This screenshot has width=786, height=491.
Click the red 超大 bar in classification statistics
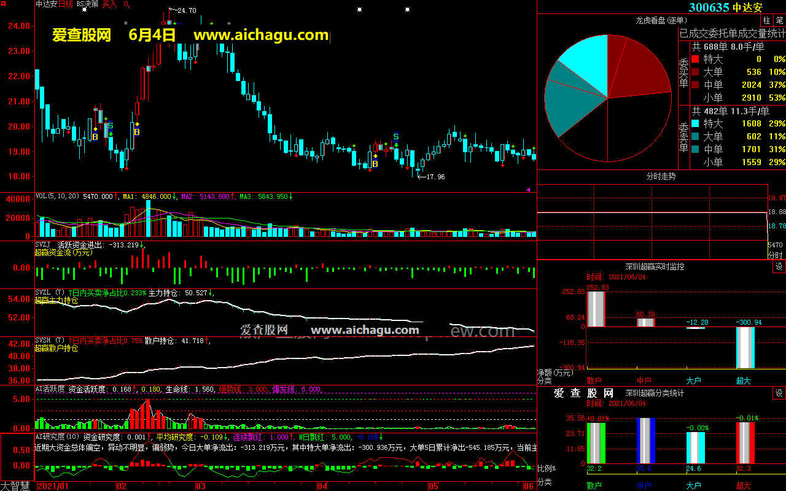coord(745,443)
